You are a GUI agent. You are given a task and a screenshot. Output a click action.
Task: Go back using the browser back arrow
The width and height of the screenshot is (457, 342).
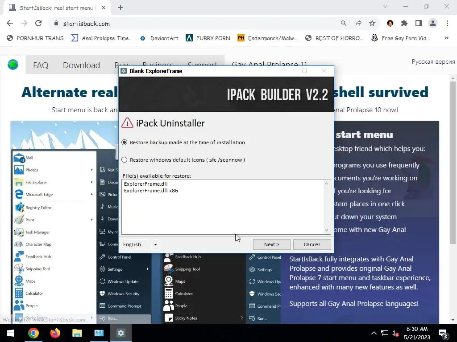10,24
